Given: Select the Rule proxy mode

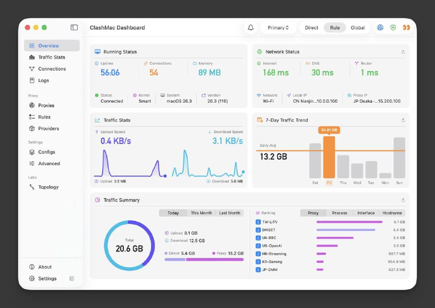Looking at the screenshot, I should click(x=335, y=28).
